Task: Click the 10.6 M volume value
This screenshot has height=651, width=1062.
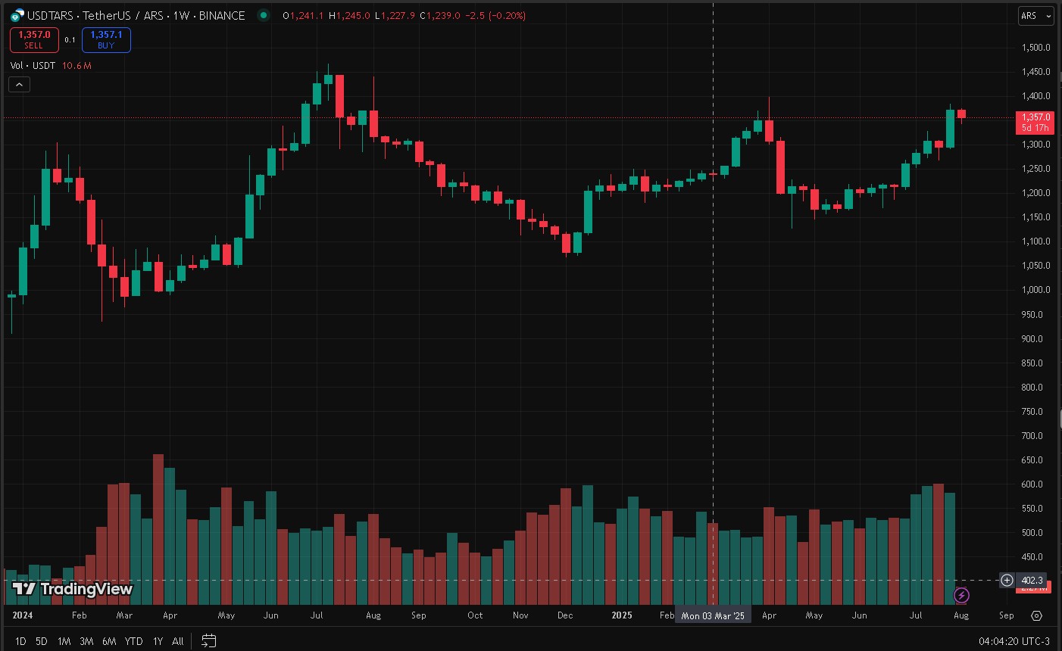Action: (x=77, y=66)
